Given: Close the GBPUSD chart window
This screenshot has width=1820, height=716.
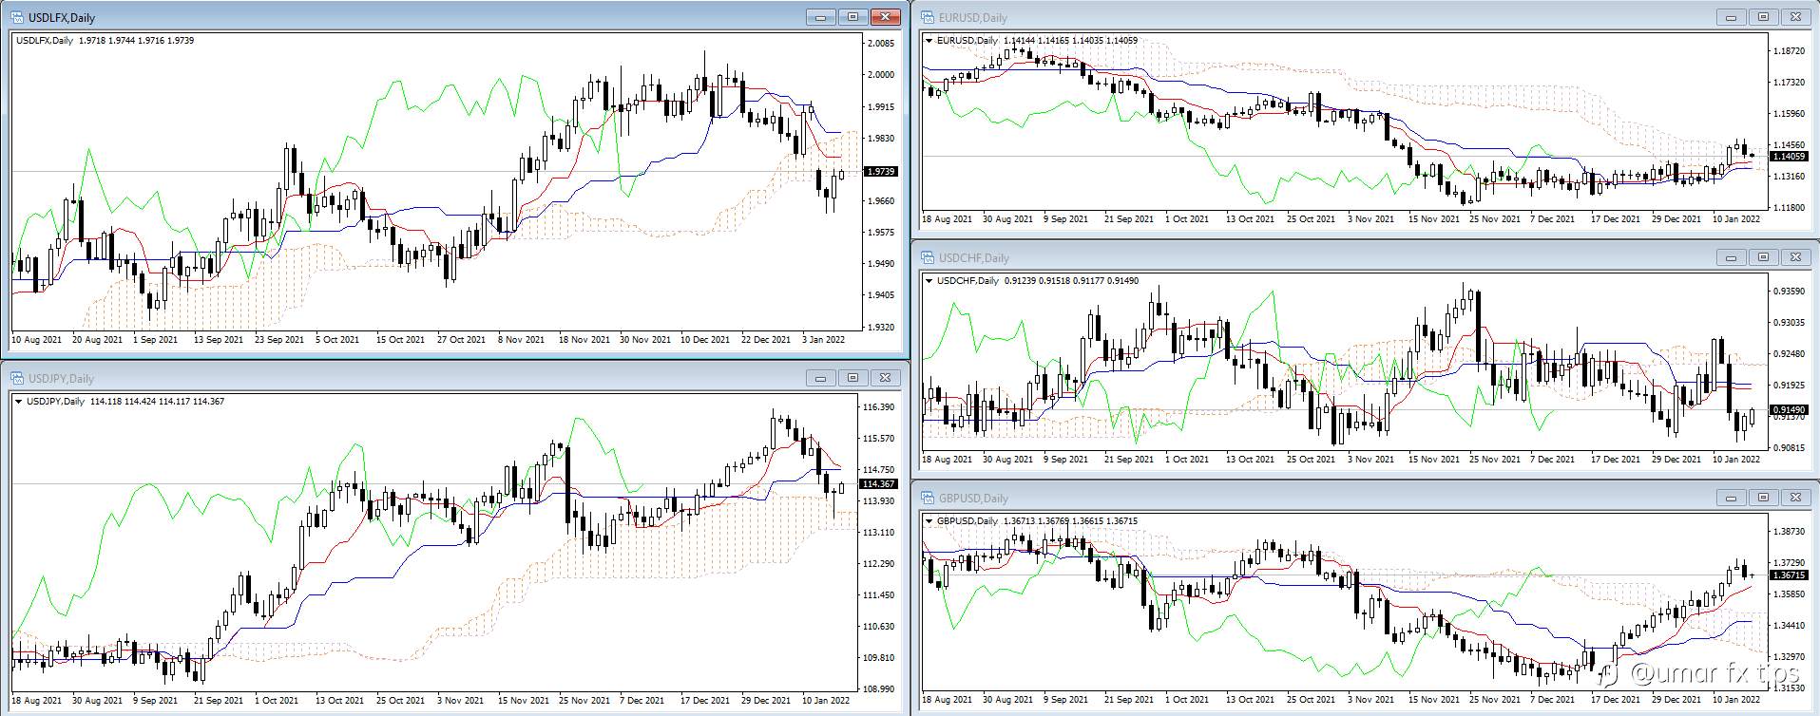Looking at the screenshot, I should tap(1795, 498).
